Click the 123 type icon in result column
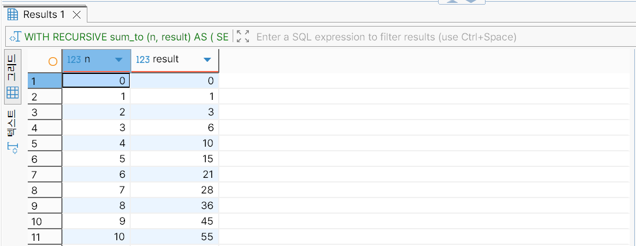 [143, 59]
